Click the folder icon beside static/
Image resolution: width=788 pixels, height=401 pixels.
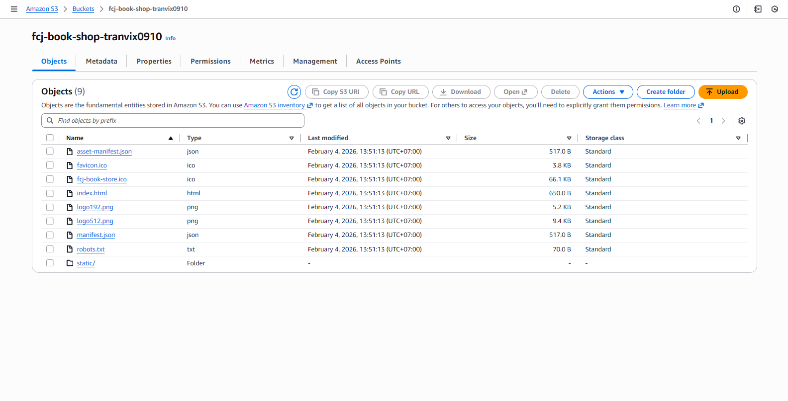[x=70, y=263]
